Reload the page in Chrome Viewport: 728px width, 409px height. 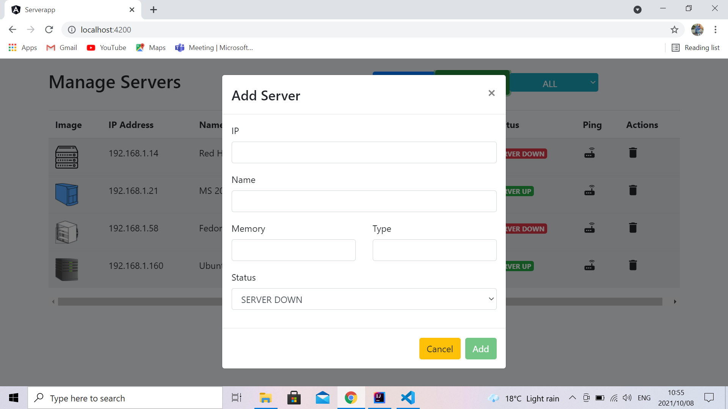click(x=49, y=30)
